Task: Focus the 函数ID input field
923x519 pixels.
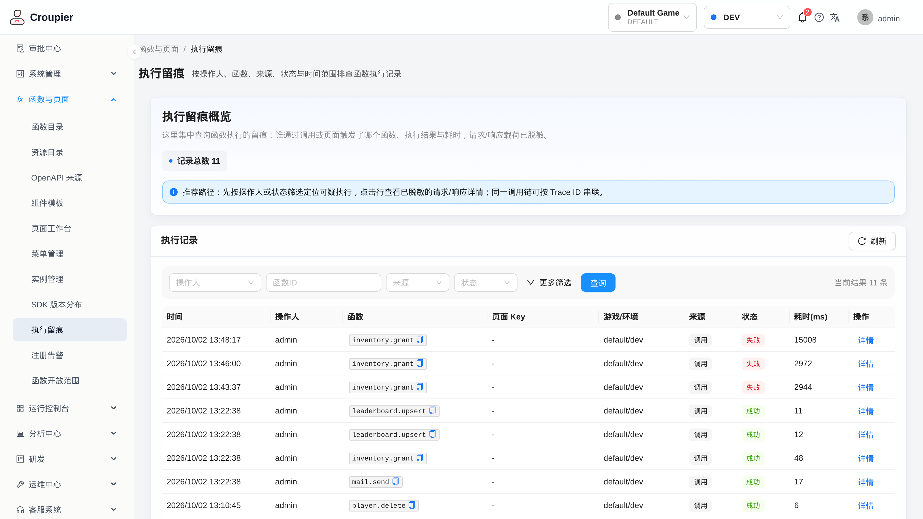Action: click(323, 283)
